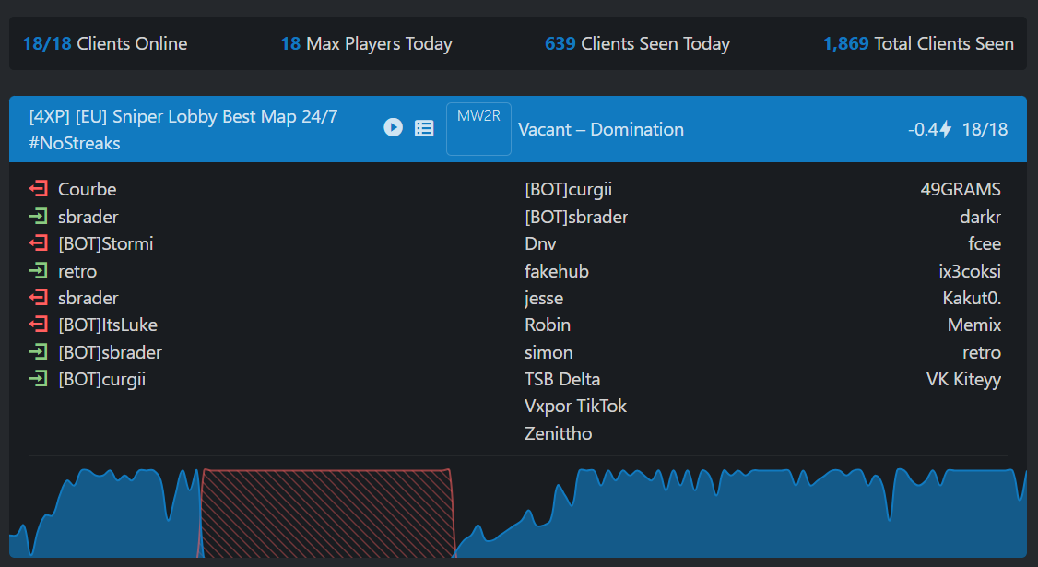Click the lightning bolt icon beside -0.4
Image resolution: width=1038 pixels, height=567 pixels.
(946, 129)
